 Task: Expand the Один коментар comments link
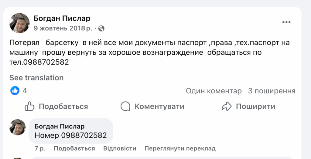tap(214, 91)
